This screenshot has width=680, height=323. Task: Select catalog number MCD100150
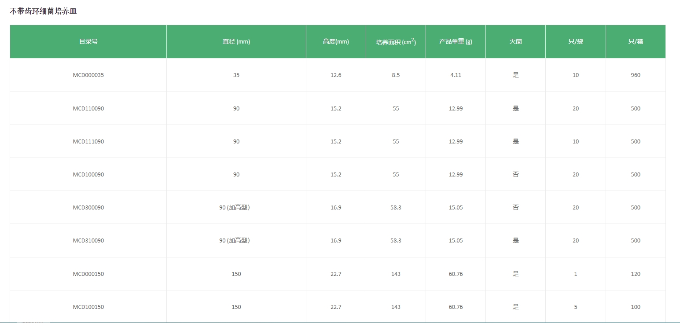[x=88, y=307]
